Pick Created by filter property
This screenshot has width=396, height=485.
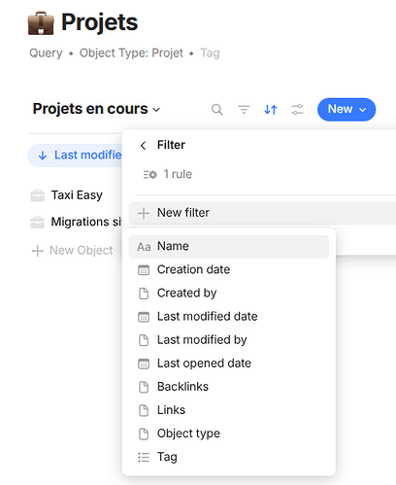229,294
